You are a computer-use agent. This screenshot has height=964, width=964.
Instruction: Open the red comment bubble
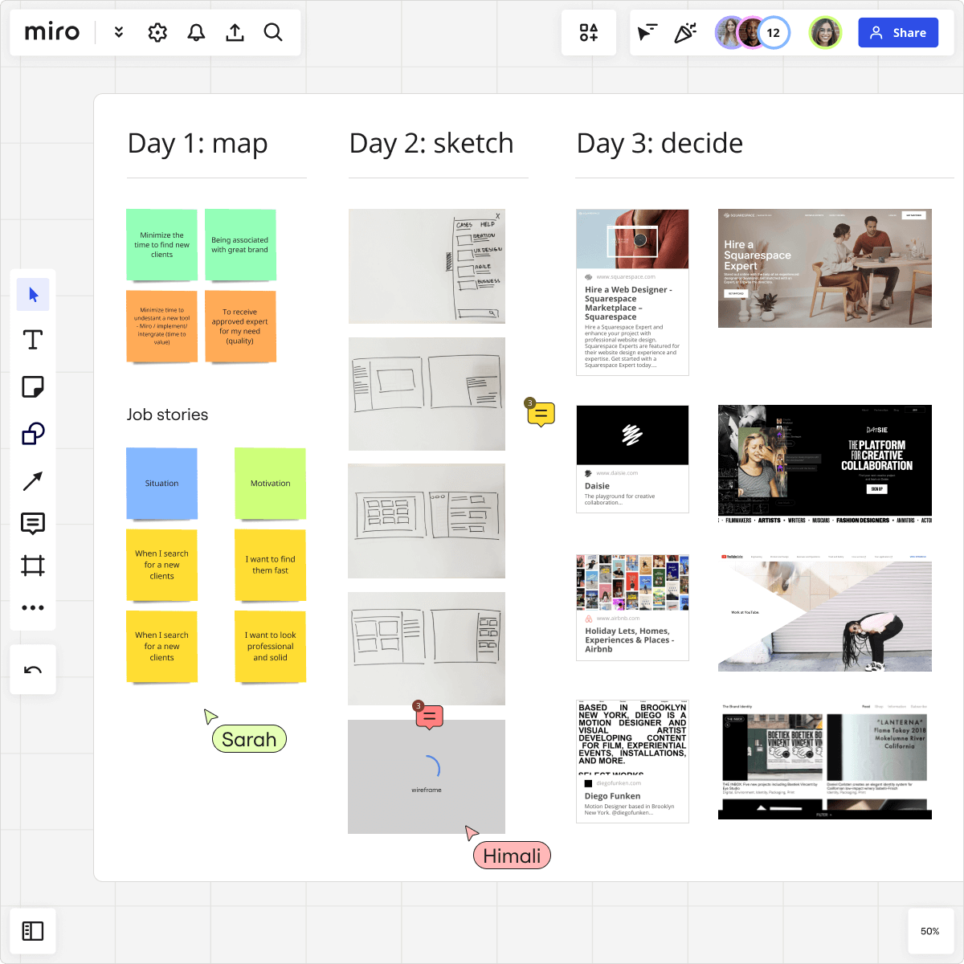(429, 716)
